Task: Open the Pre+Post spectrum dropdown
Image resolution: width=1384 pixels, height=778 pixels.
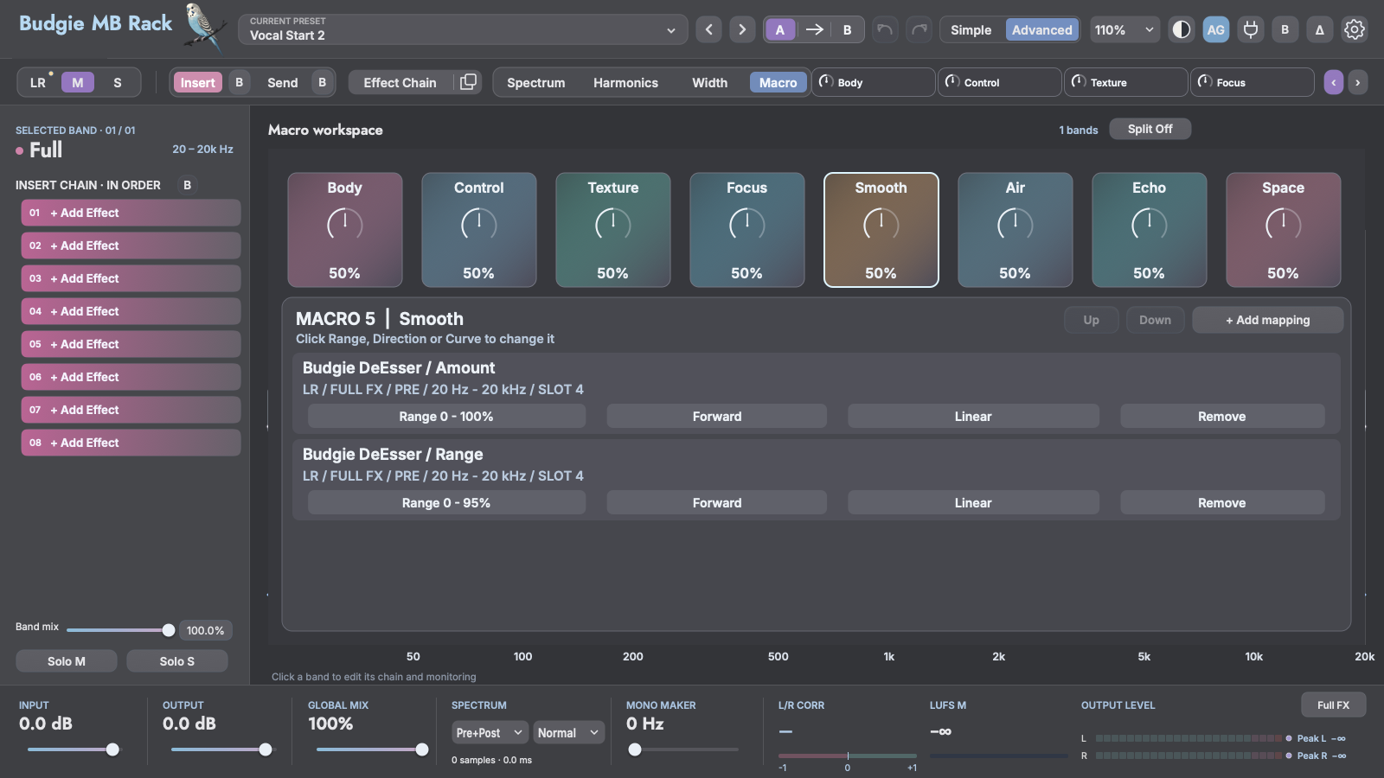Action: (x=490, y=732)
